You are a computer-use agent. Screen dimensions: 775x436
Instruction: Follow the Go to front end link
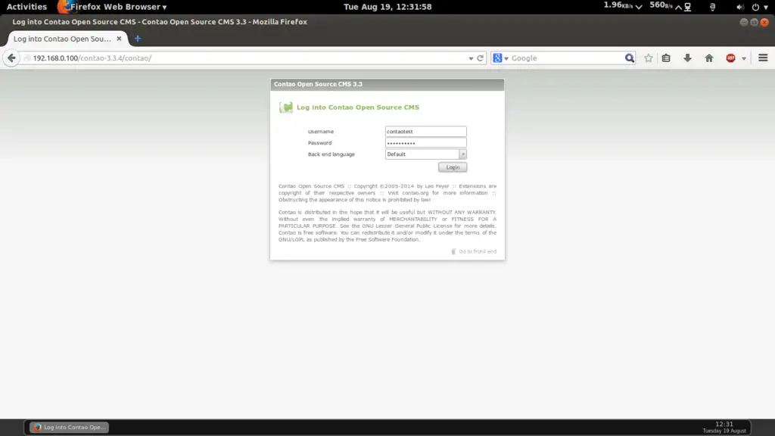[x=478, y=251]
